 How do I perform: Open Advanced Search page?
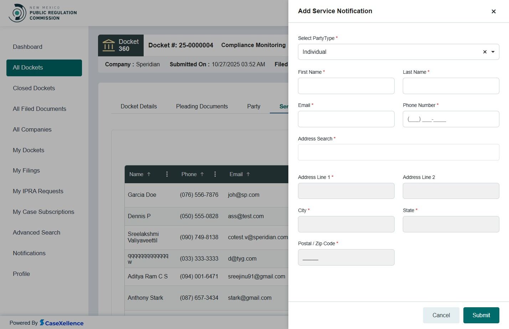36,232
